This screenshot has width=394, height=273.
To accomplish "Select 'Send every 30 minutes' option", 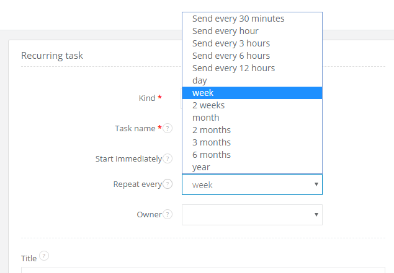I will click(x=238, y=19).
